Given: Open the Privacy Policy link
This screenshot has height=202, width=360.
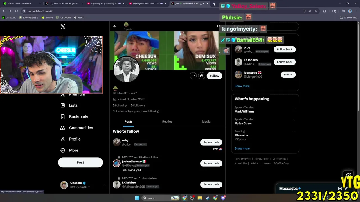Looking at the screenshot, I should pyautogui.click(x=262, y=159).
